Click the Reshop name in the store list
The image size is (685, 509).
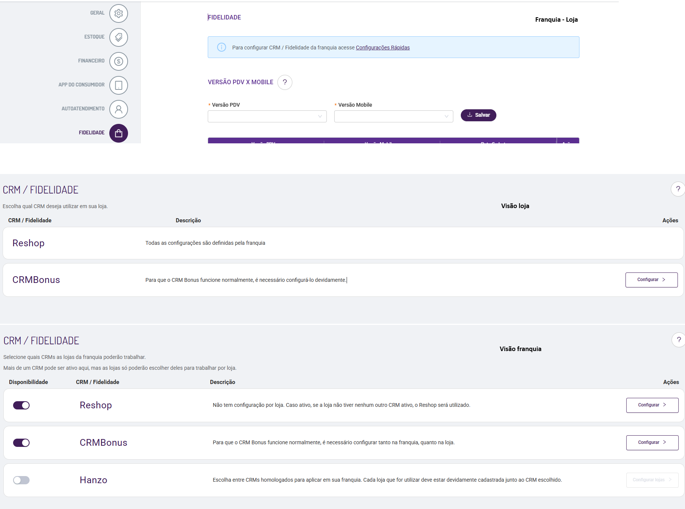pos(28,243)
